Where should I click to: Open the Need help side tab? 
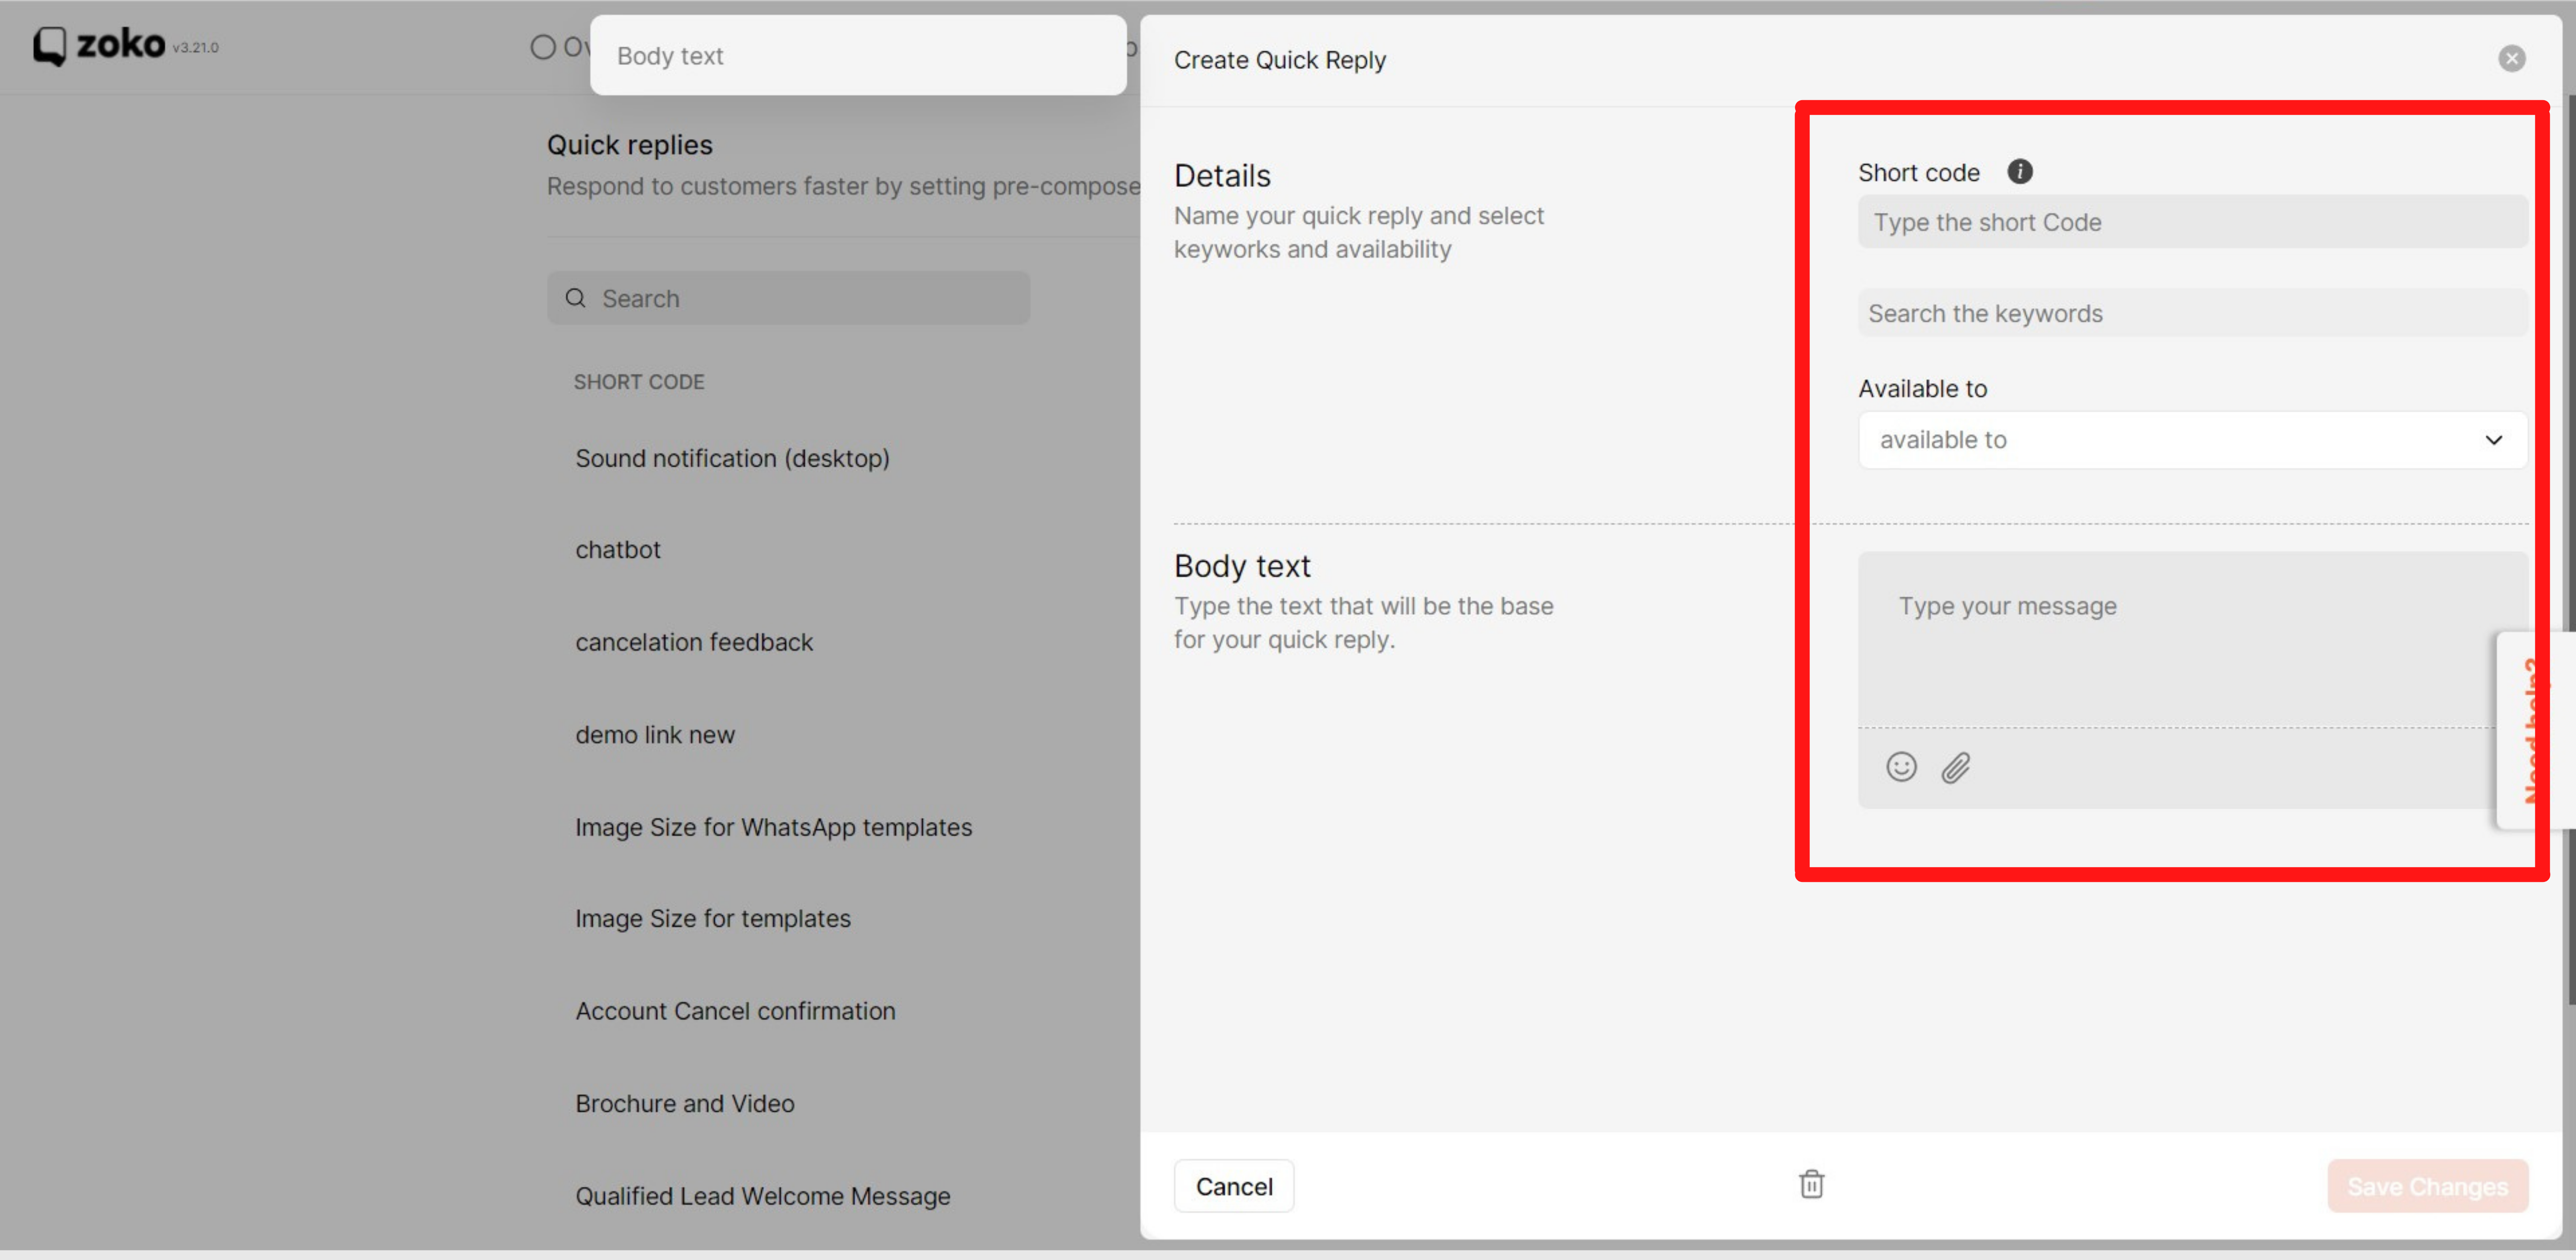point(2534,730)
